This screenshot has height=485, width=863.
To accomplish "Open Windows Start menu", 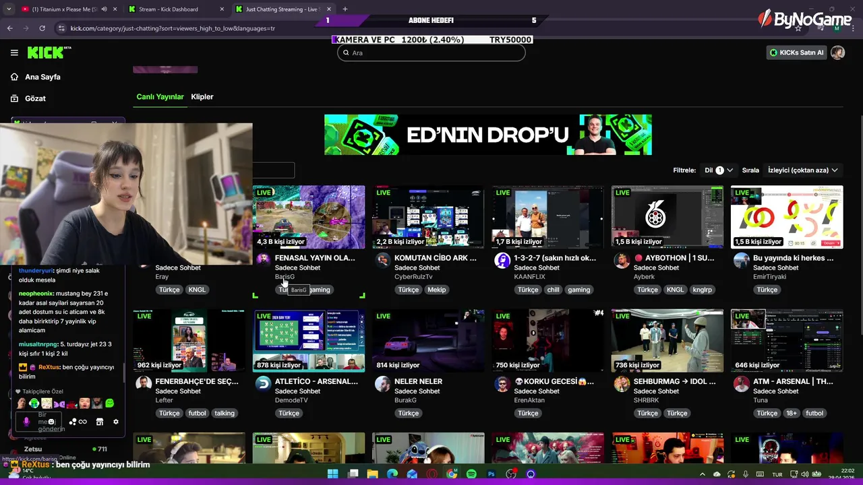I will pos(332,474).
